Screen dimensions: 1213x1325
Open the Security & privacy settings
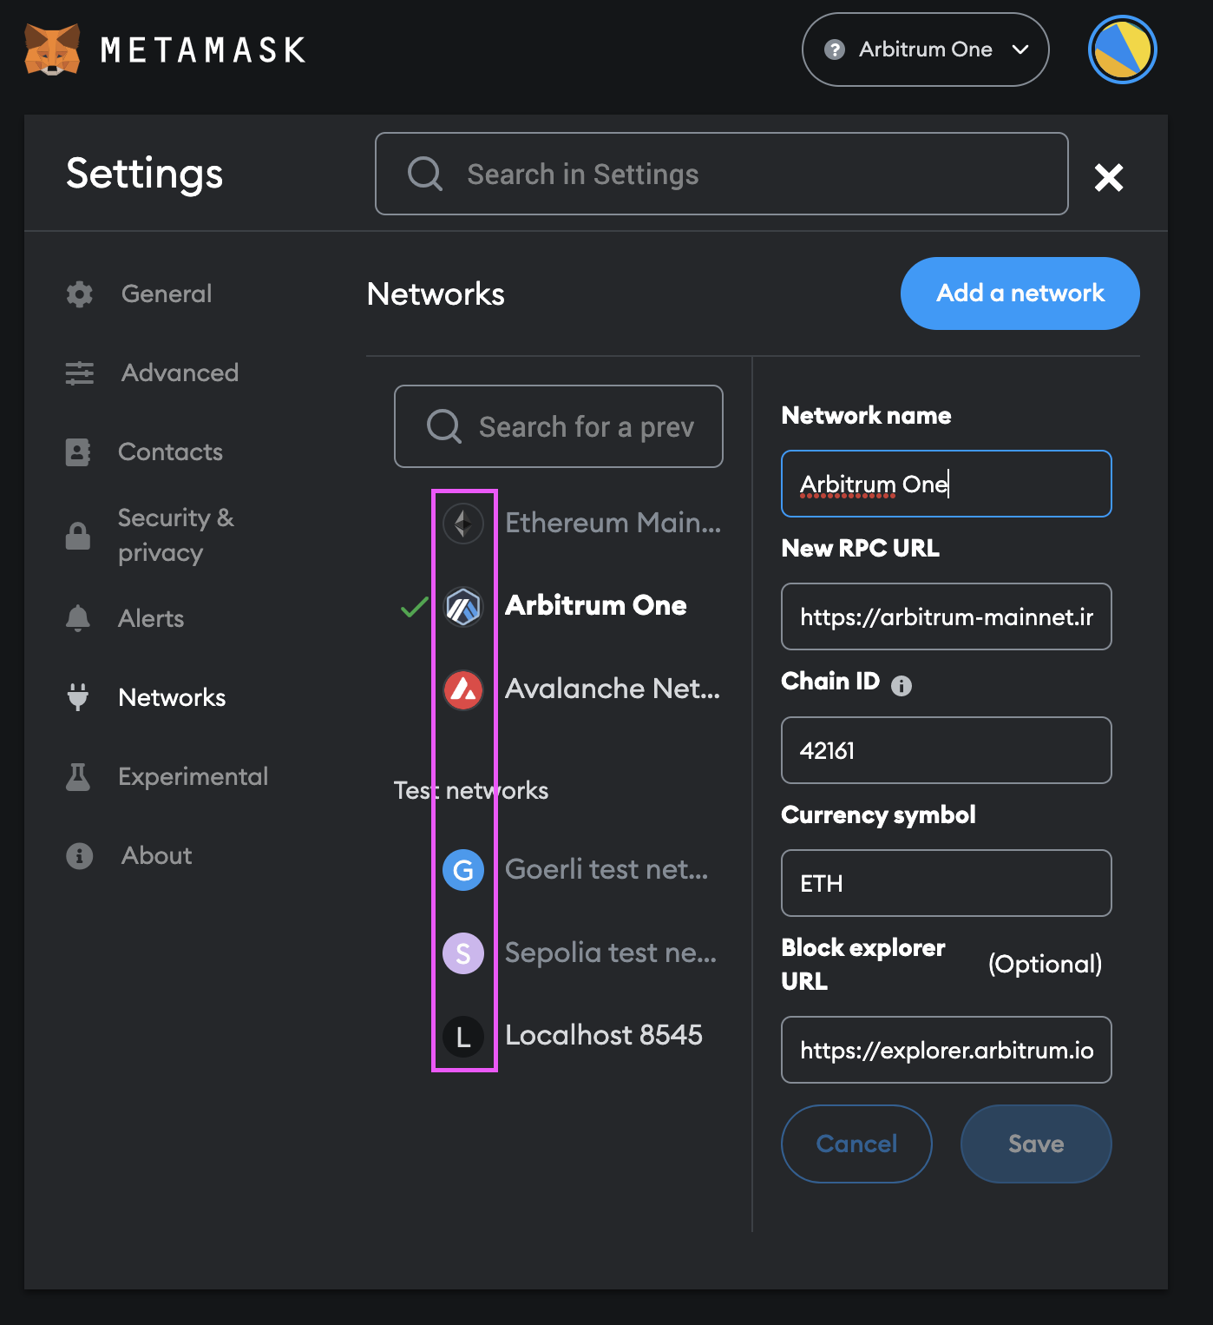click(x=176, y=535)
